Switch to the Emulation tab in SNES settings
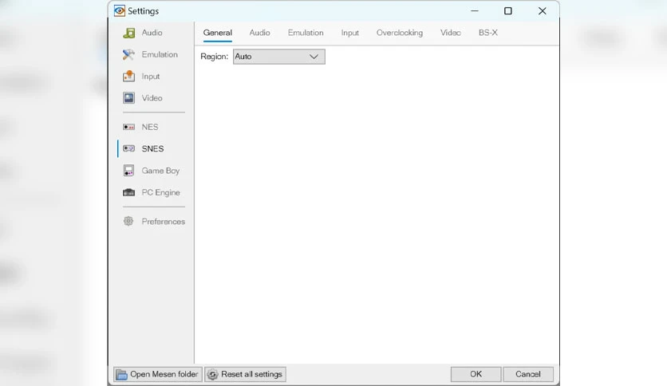Viewport: 667px width, 386px height. (x=306, y=33)
